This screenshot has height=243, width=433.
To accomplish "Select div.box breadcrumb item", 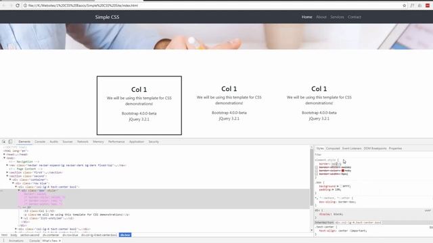I will pyautogui.click(x=125, y=235).
